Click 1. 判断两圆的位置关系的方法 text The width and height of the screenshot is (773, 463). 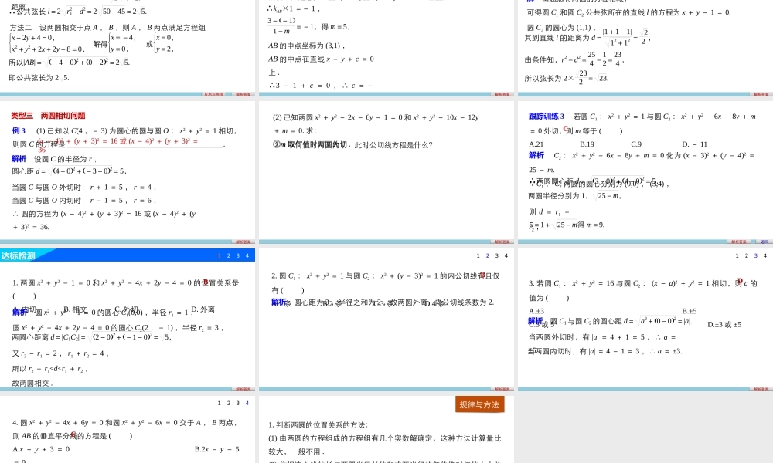click(x=318, y=424)
